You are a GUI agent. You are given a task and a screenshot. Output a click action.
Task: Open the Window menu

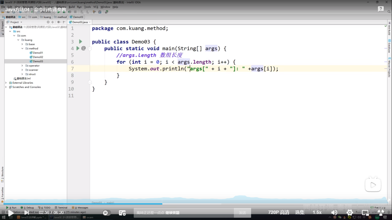(x=105, y=7)
